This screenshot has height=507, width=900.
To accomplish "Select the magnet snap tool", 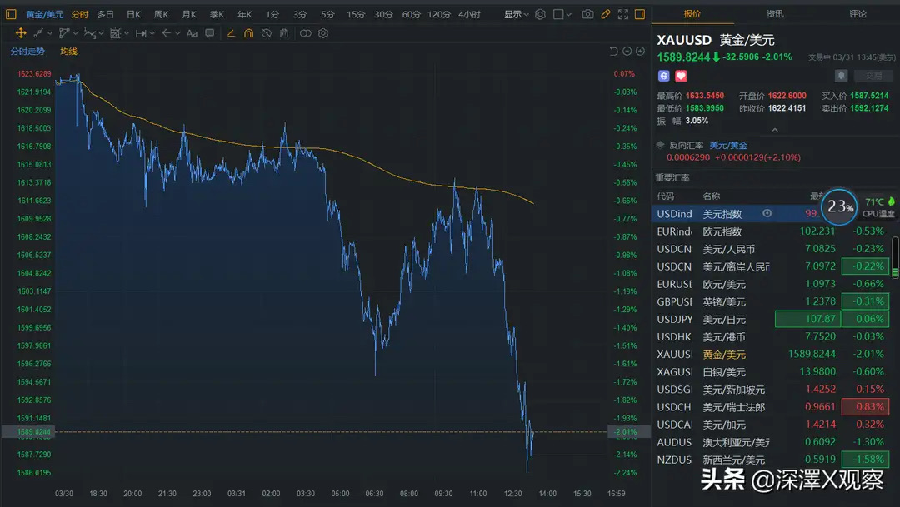I will click(248, 33).
